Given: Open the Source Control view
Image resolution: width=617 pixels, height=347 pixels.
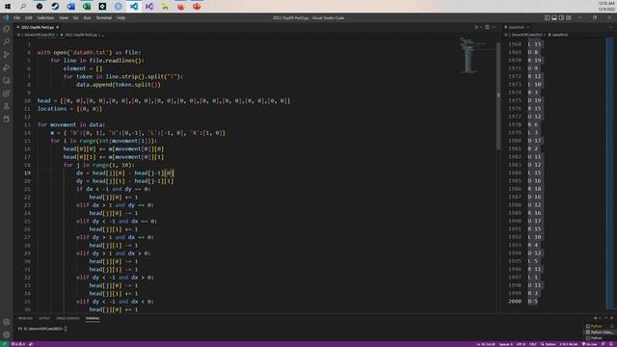Looking at the screenshot, I should pos(7,55).
